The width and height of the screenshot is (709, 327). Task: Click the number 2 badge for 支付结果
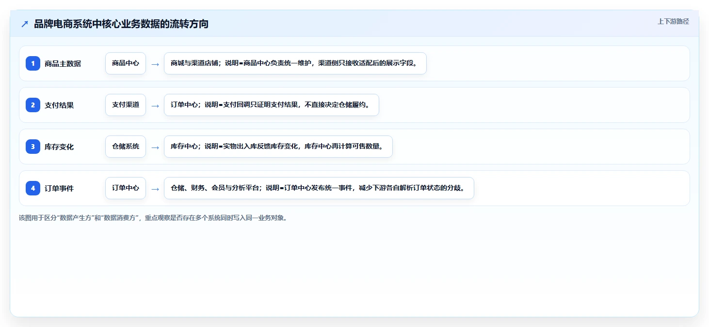(33, 105)
